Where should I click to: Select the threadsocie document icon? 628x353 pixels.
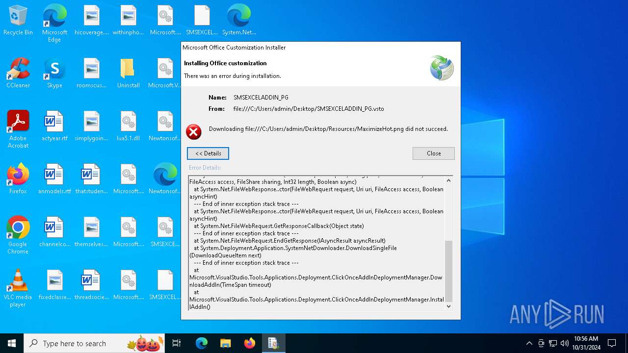pyautogui.click(x=92, y=285)
